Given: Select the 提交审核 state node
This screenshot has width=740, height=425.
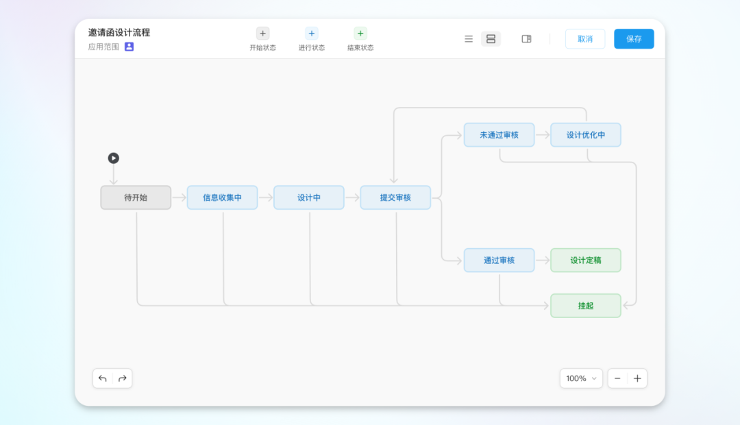Looking at the screenshot, I should pos(395,197).
